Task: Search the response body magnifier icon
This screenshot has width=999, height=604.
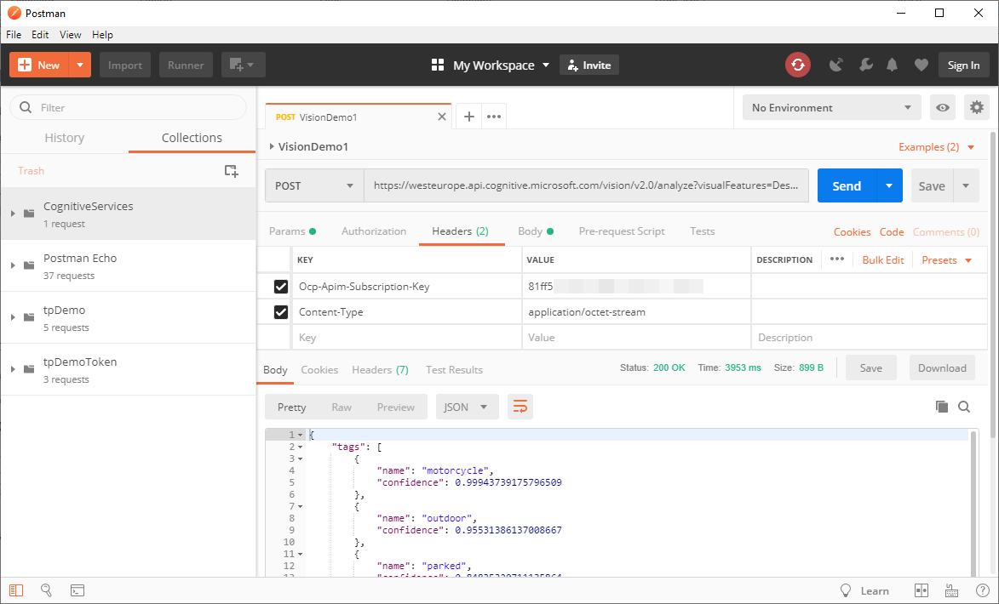Action: click(x=964, y=407)
